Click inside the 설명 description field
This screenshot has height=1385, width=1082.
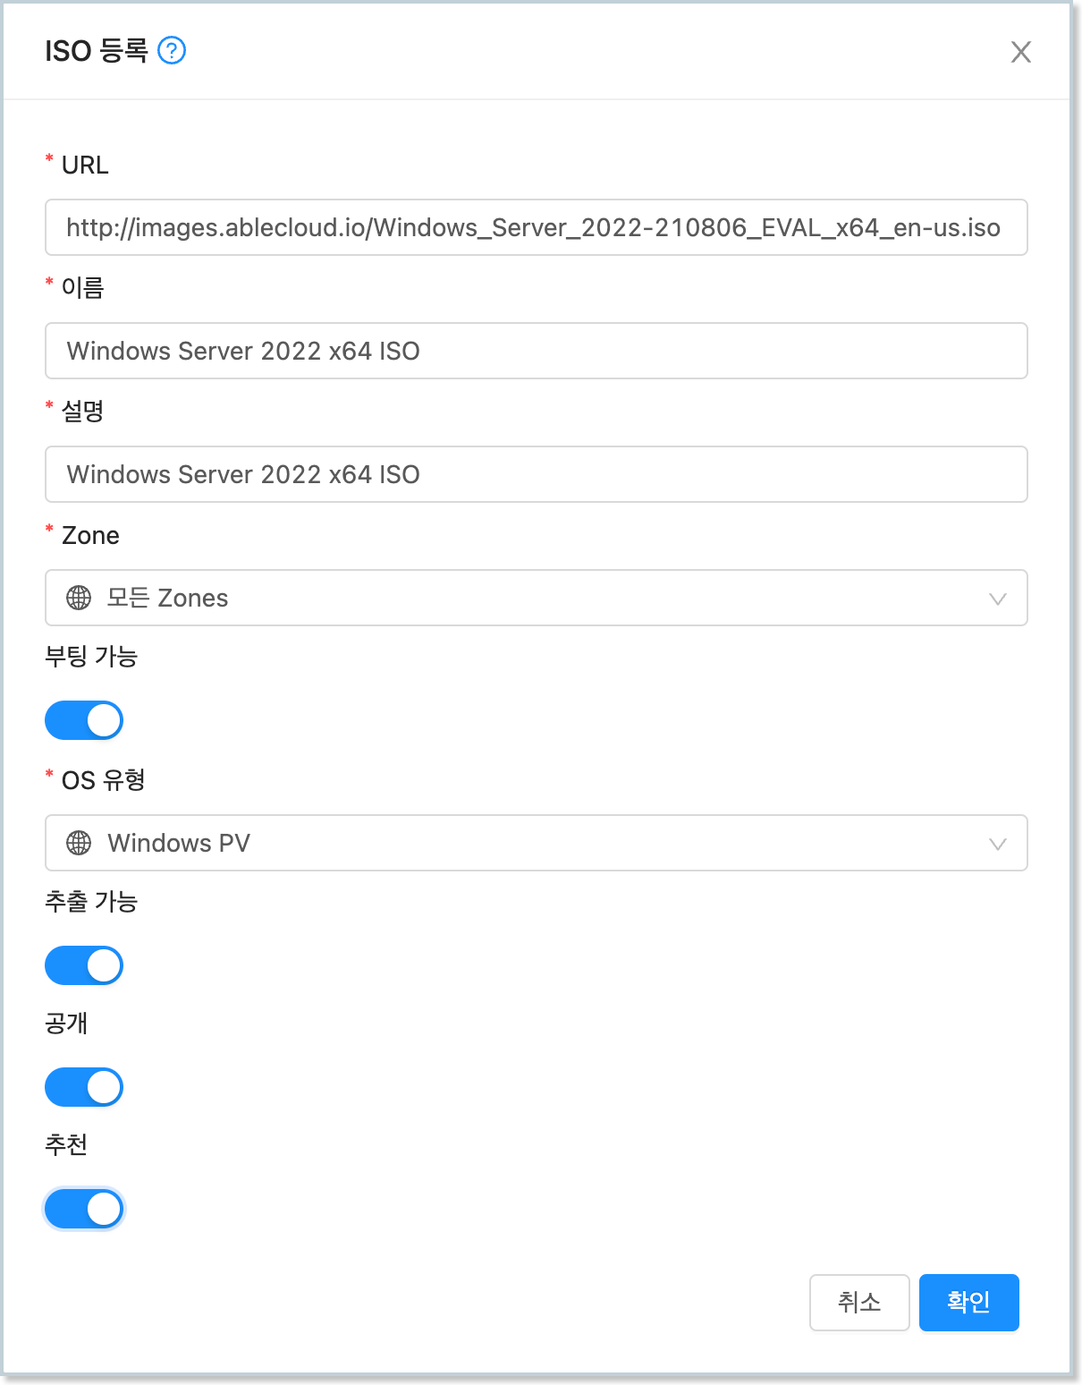(536, 474)
